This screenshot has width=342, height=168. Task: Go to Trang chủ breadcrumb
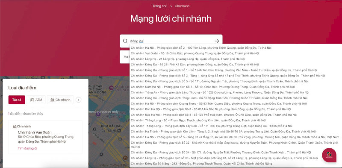[160, 6]
